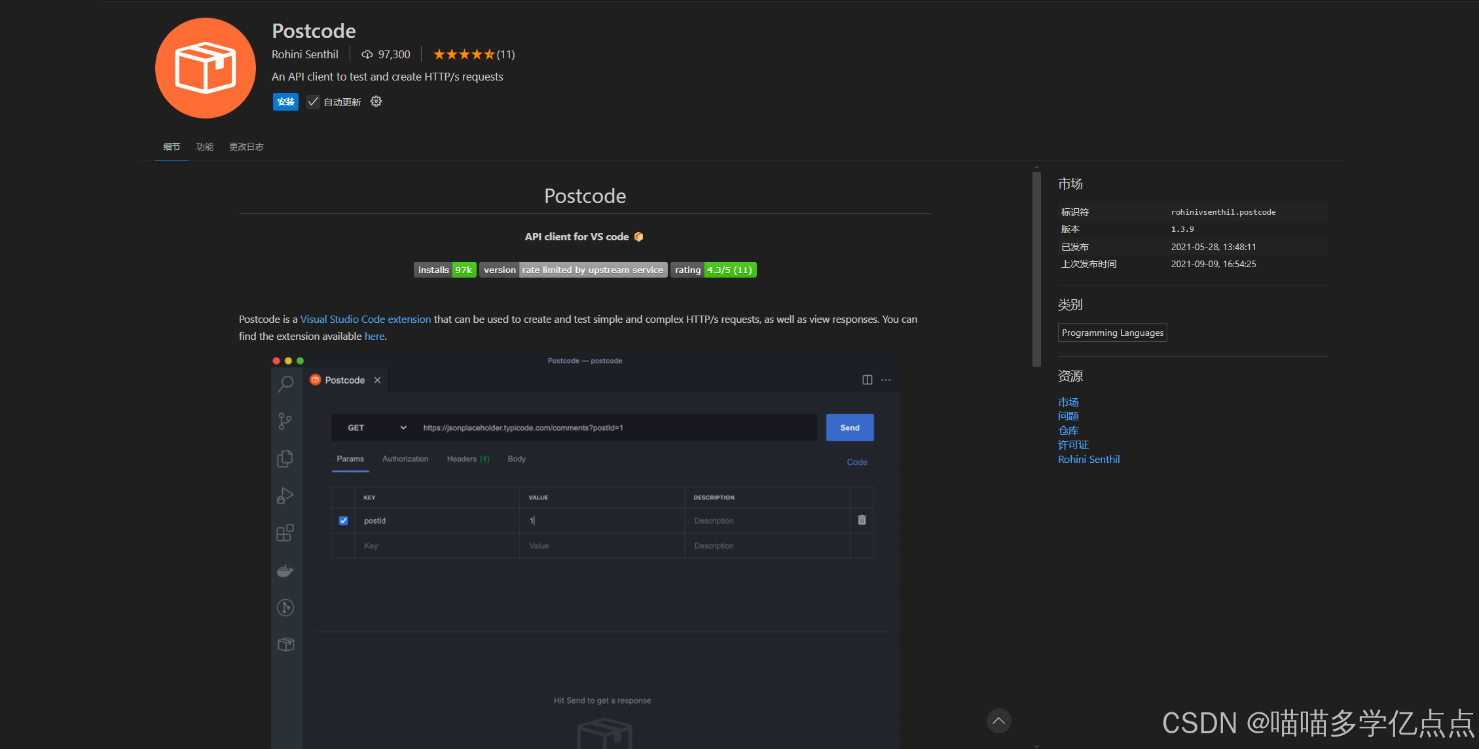The image size is (1479, 749).
Task: Click the empty Value placeholder field
Action: click(x=602, y=545)
